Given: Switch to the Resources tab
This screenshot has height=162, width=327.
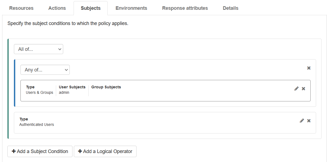Looking at the screenshot, I should (21, 8).
